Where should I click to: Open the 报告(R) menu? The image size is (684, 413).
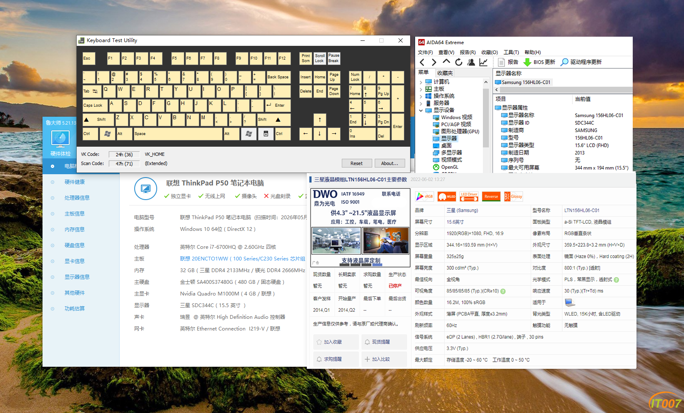468,53
